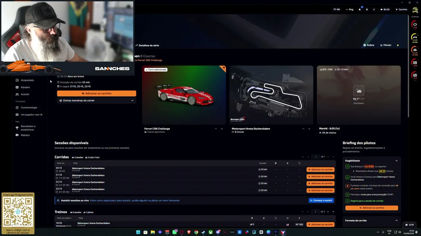421x236 pixels.
Task: Toggle the Motorsport Arena license obtained check
Action: 347,177
